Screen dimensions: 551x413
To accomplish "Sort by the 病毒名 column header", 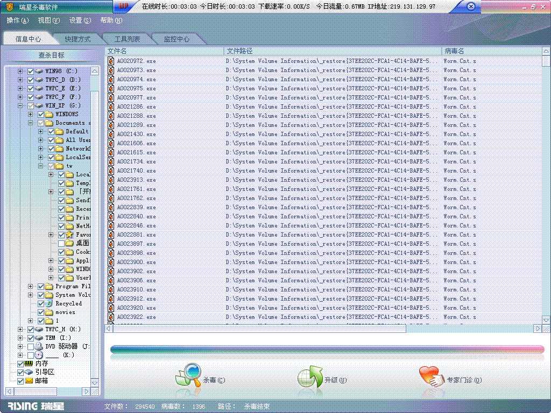I will pos(492,51).
